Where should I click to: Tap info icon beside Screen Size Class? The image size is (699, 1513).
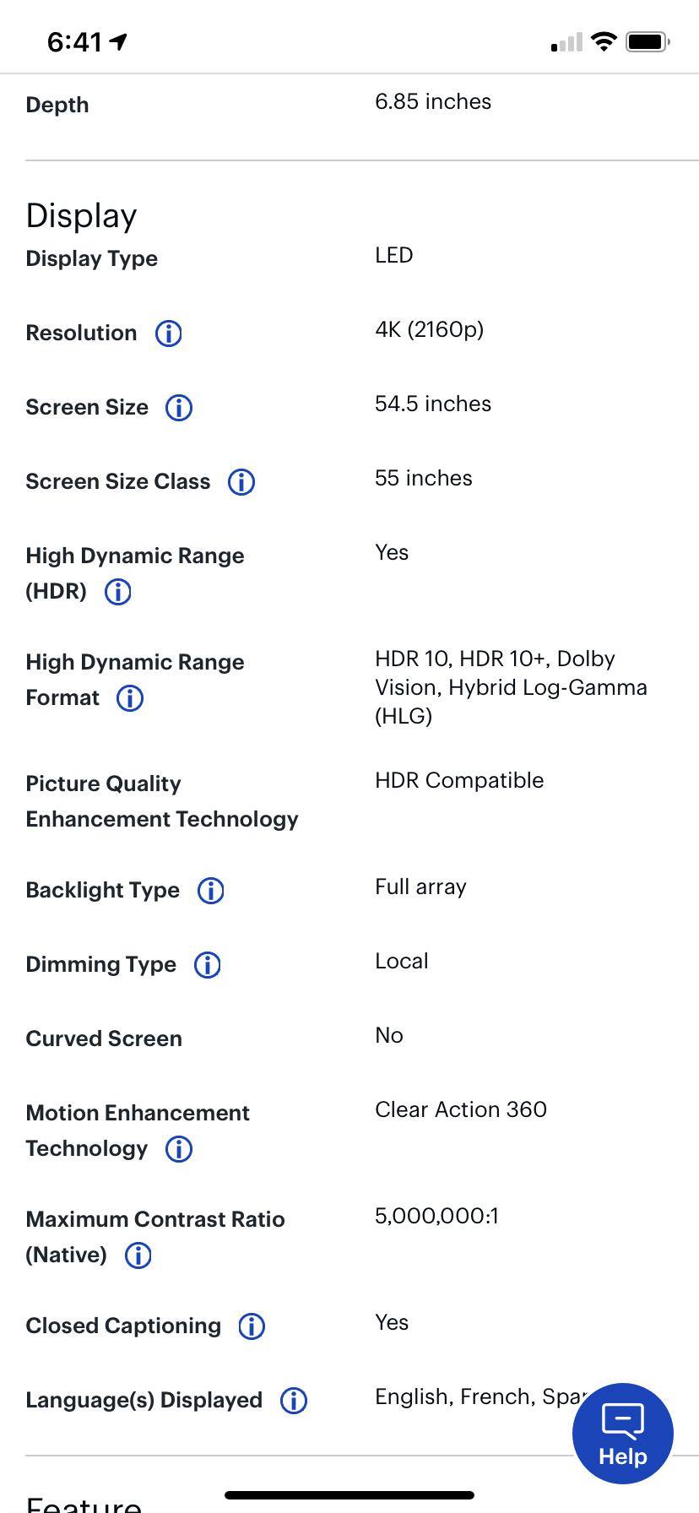click(x=241, y=482)
